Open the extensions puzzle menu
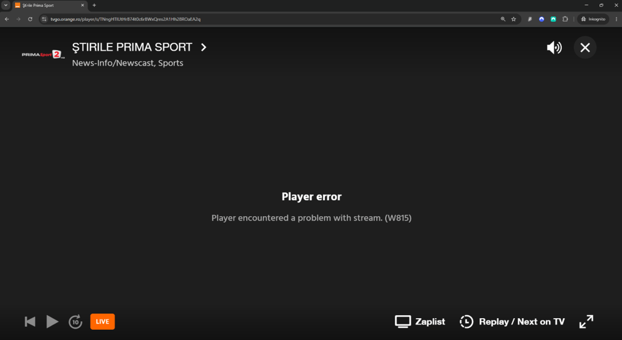 (566, 19)
